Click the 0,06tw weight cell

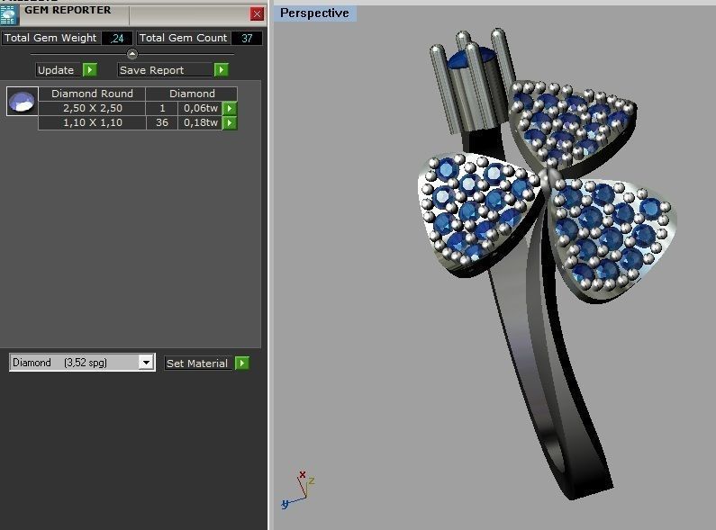coord(200,108)
